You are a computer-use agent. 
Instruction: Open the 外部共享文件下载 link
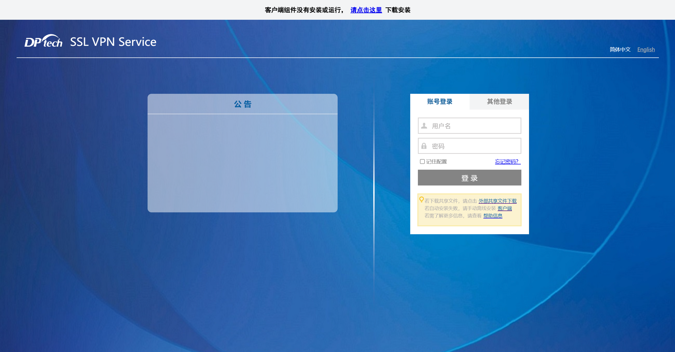(x=497, y=201)
